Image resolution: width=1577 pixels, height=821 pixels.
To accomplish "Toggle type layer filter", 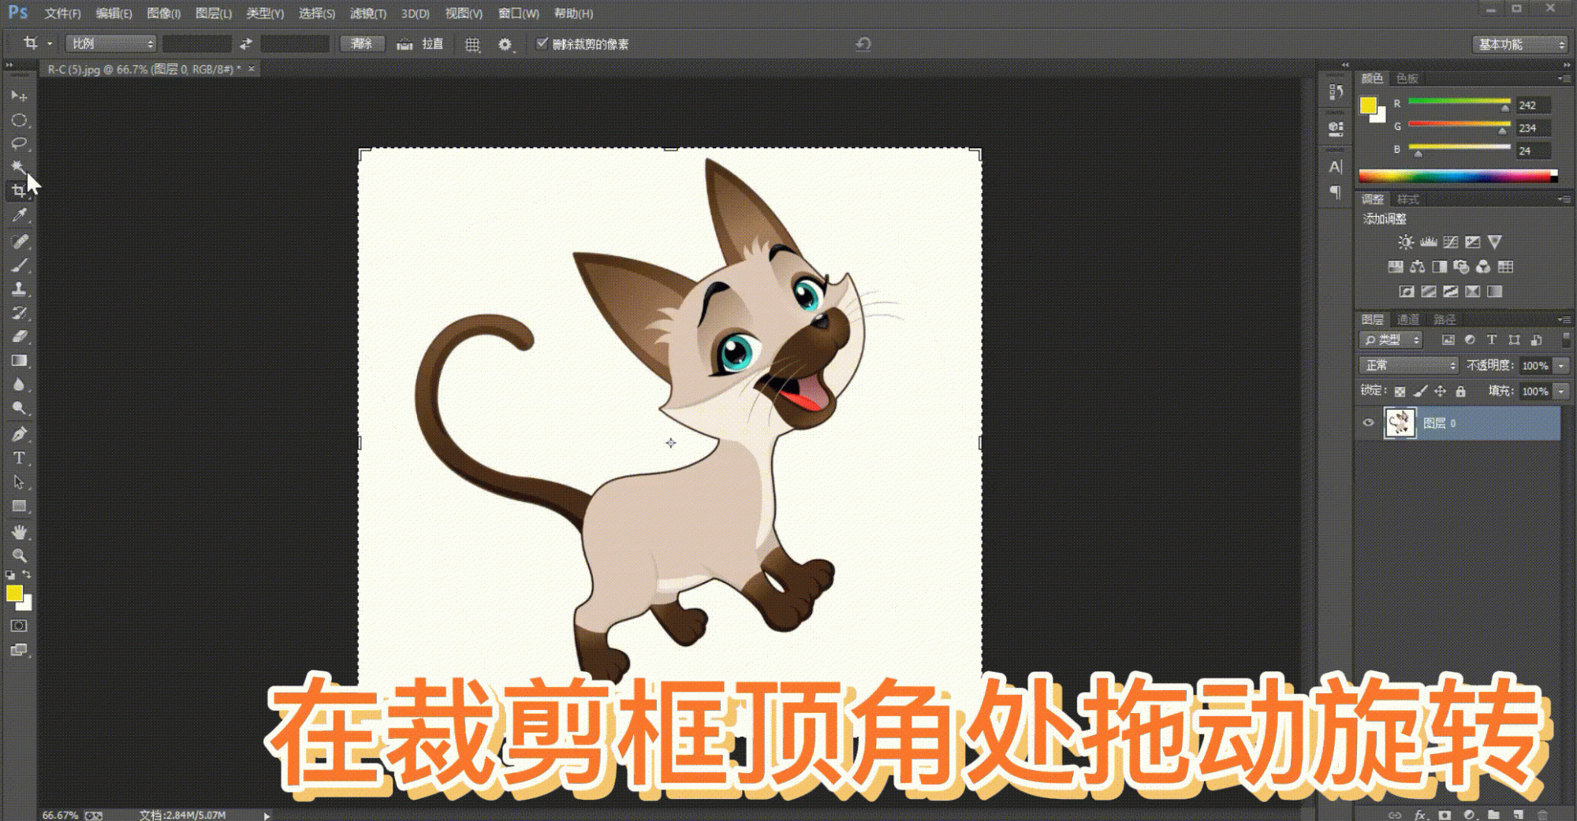I will [1492, 340].
